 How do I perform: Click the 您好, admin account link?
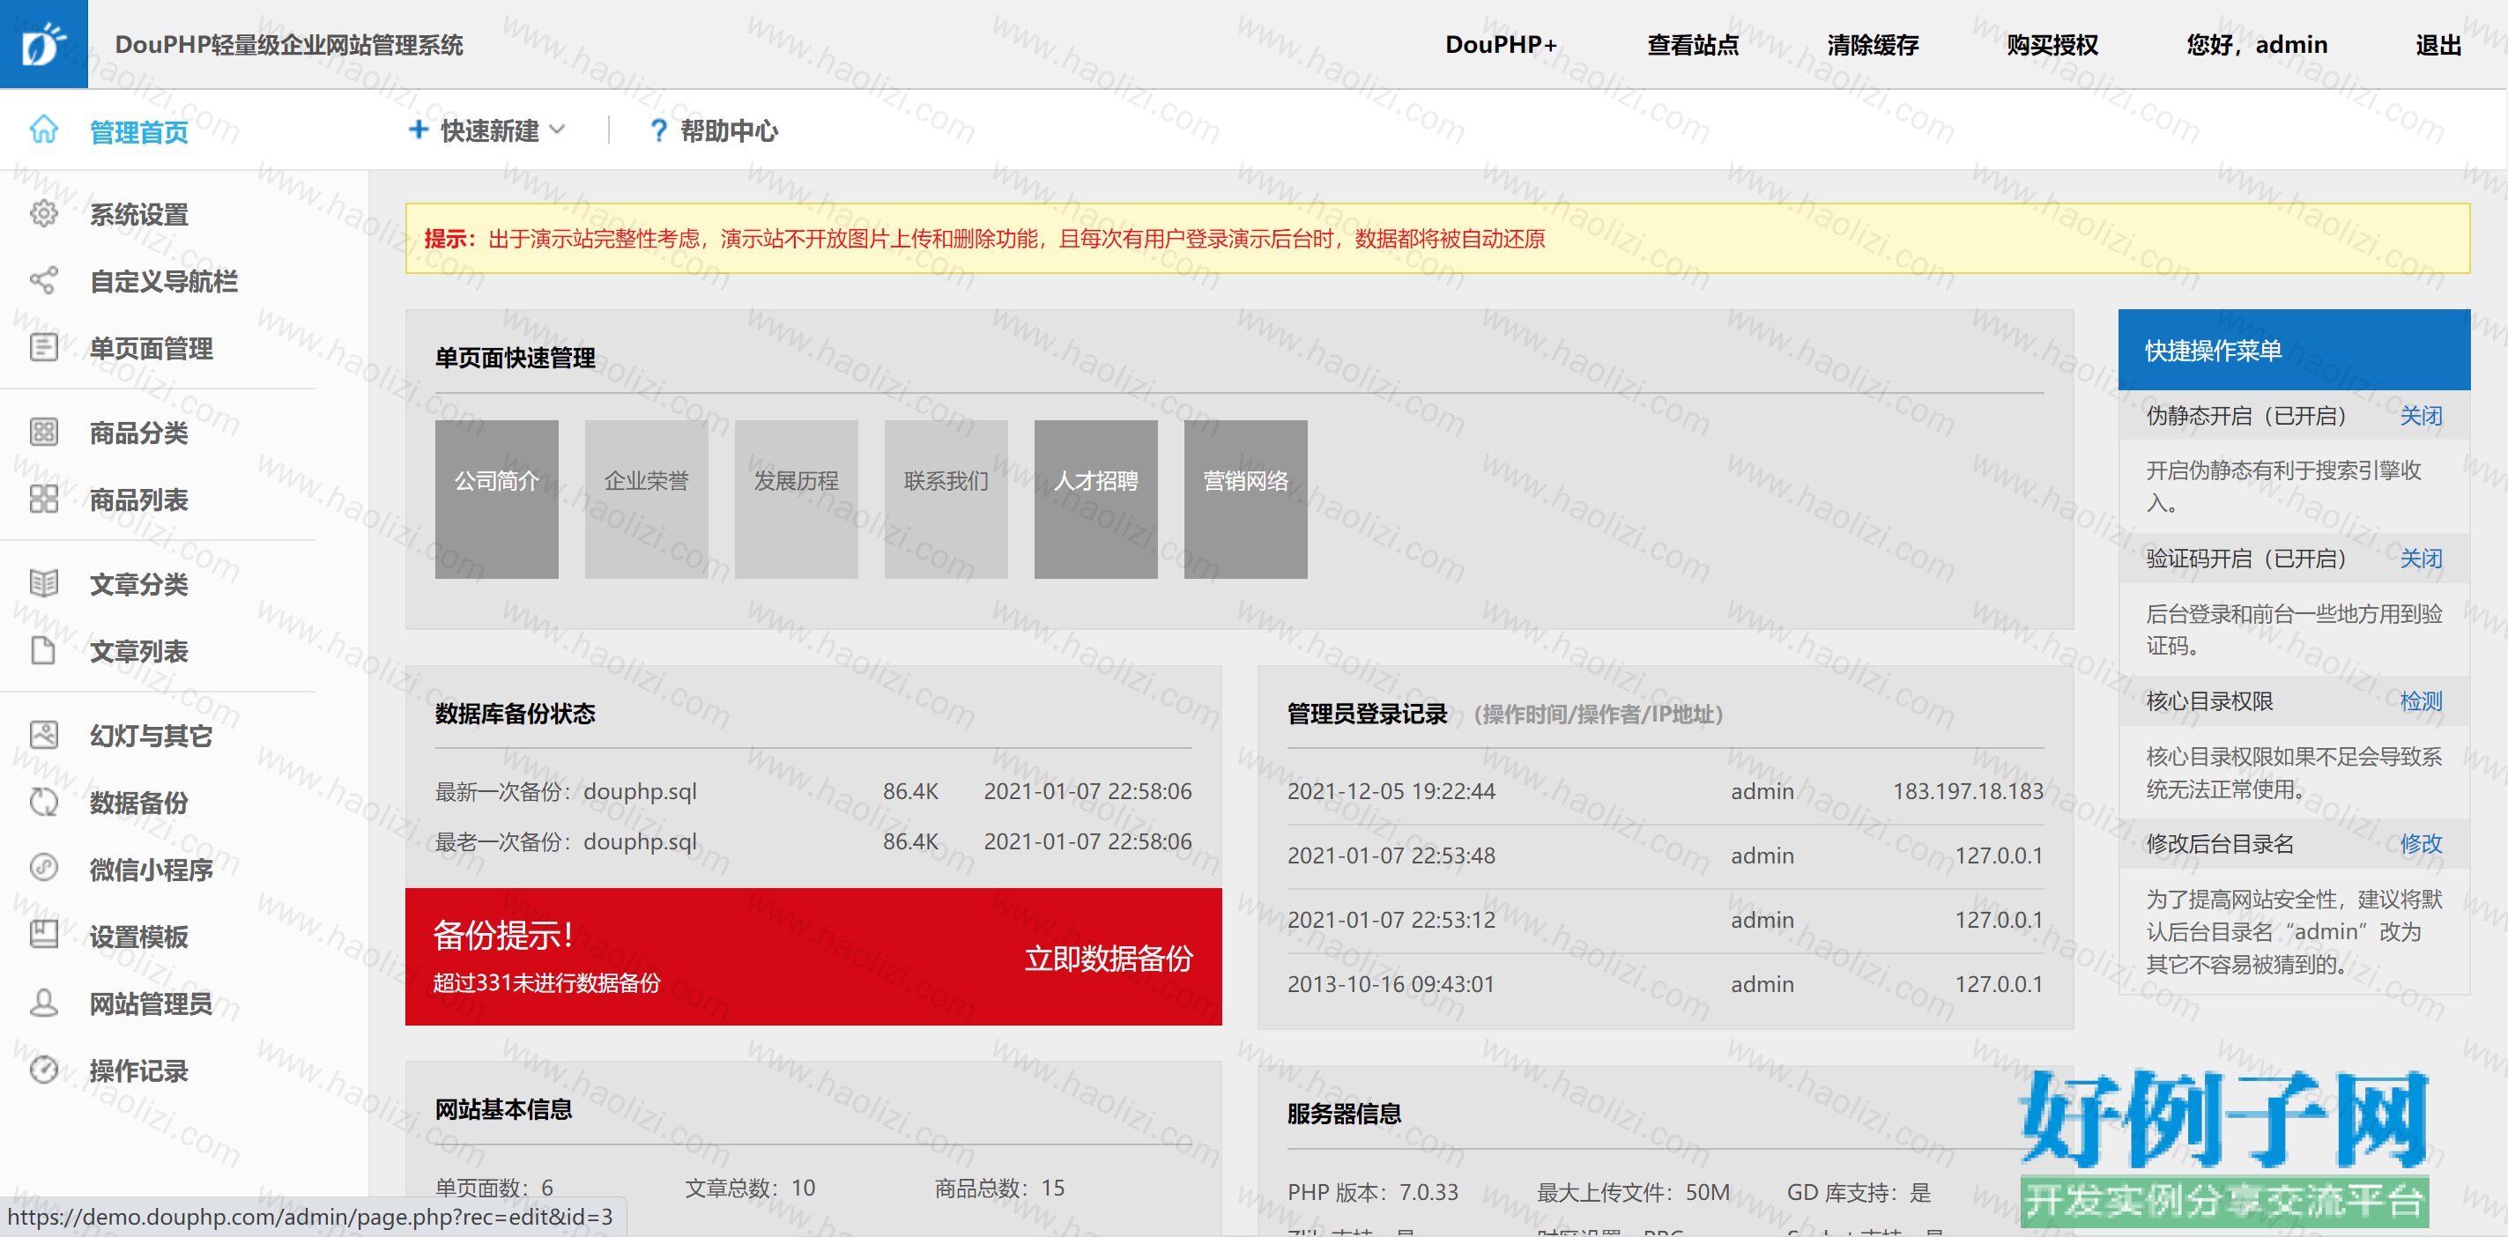[x=2257, y=45]
